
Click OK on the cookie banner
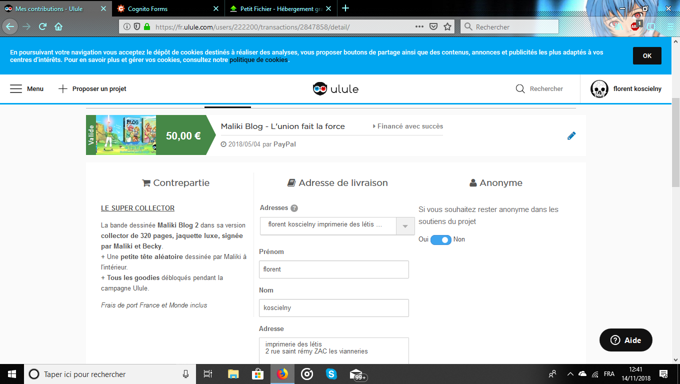(x=647, y=56)
